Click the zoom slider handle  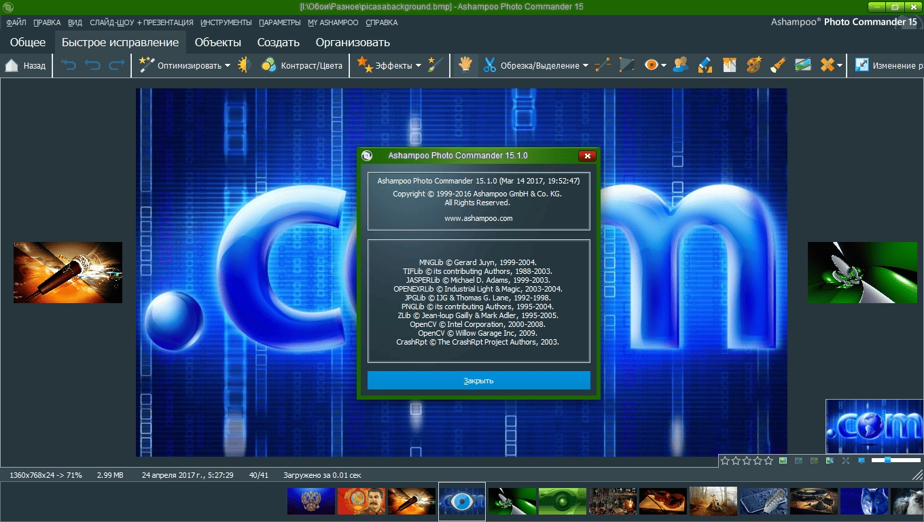(887, 460)
